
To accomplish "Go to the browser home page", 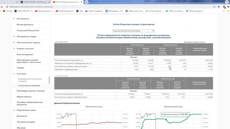I will 2,7.
